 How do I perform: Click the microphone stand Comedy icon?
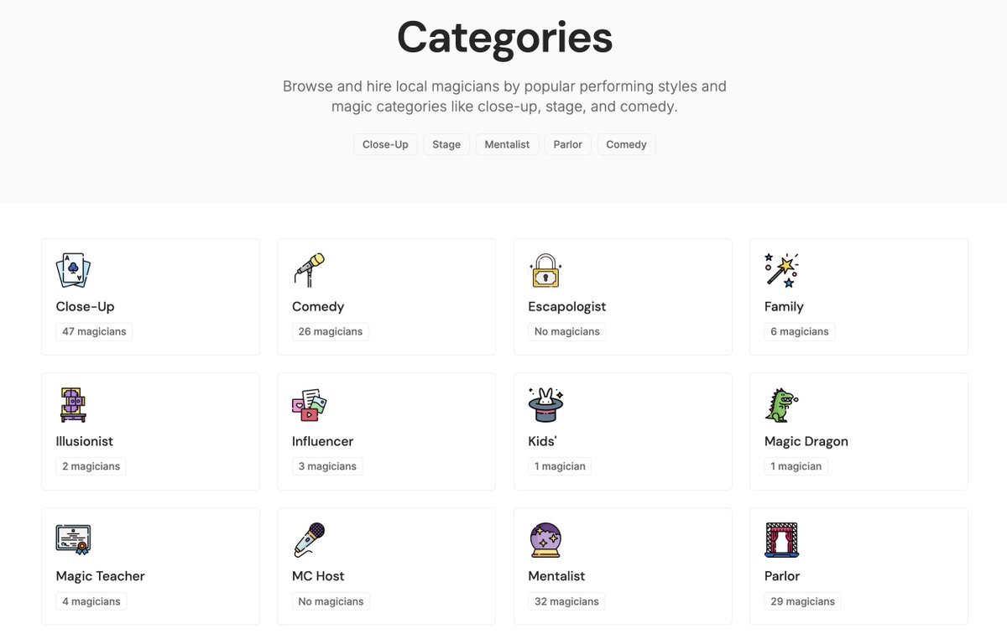[309, 271]
